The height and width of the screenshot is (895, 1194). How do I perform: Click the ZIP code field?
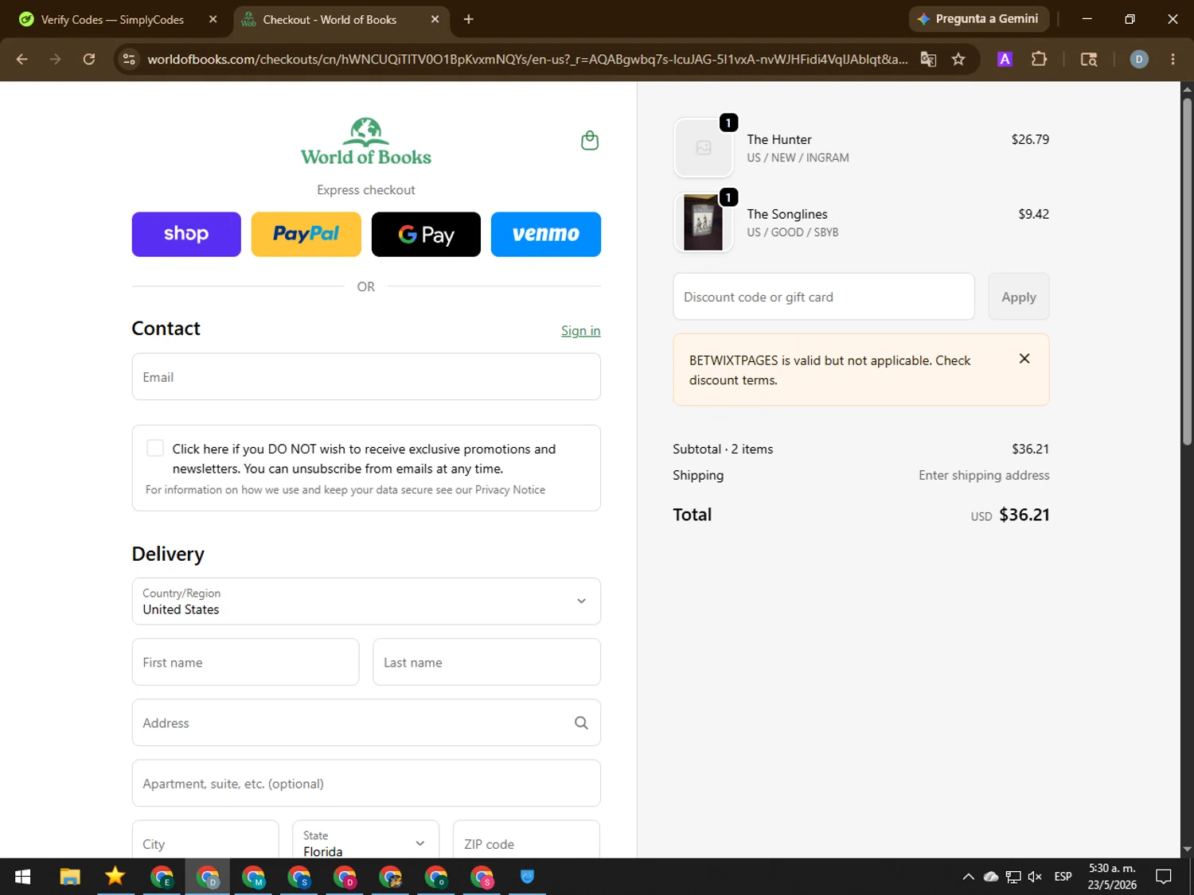tap(526, 839)
